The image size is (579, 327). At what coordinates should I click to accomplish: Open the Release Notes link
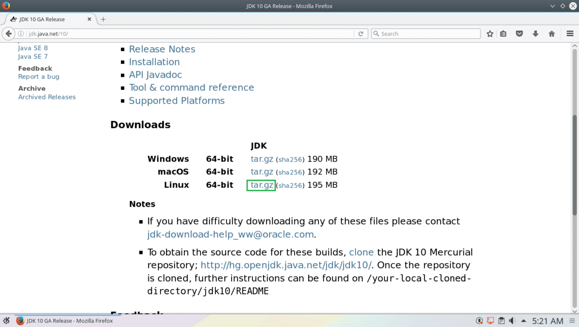point(162,49)
